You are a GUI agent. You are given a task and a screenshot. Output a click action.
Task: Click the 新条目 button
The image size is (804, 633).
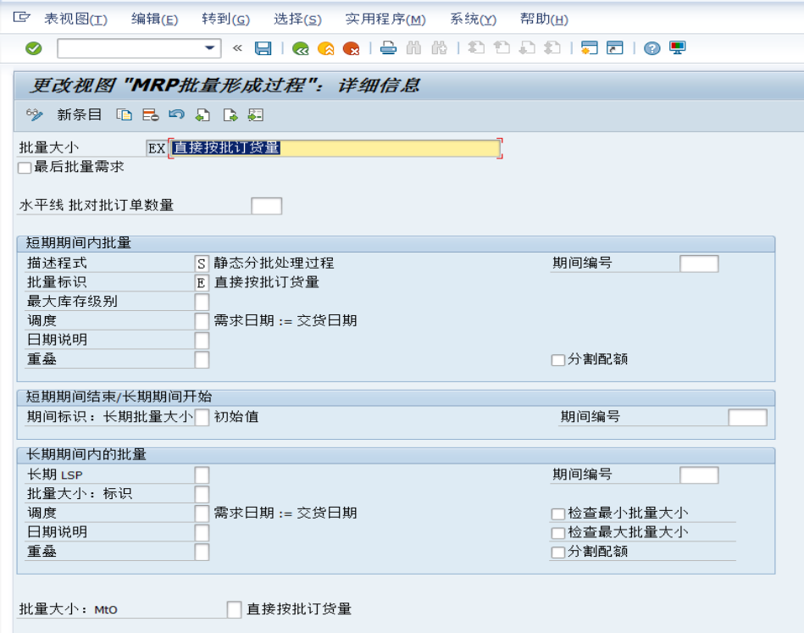[x=79, y=115]
